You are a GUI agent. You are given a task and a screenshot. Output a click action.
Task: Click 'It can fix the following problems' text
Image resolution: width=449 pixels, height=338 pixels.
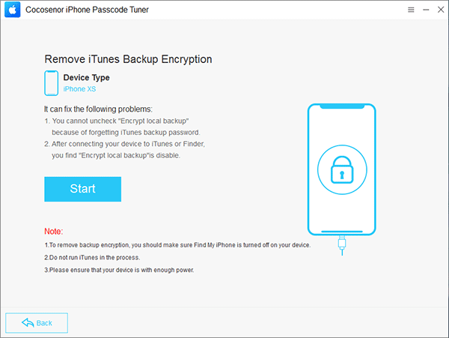pos(98,109)
